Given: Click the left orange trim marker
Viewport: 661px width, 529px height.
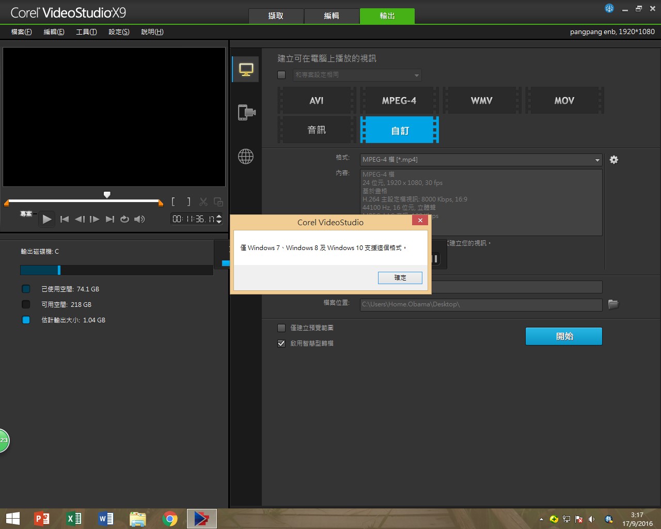Looking at the screenshot, I should (x=7, y=204).
